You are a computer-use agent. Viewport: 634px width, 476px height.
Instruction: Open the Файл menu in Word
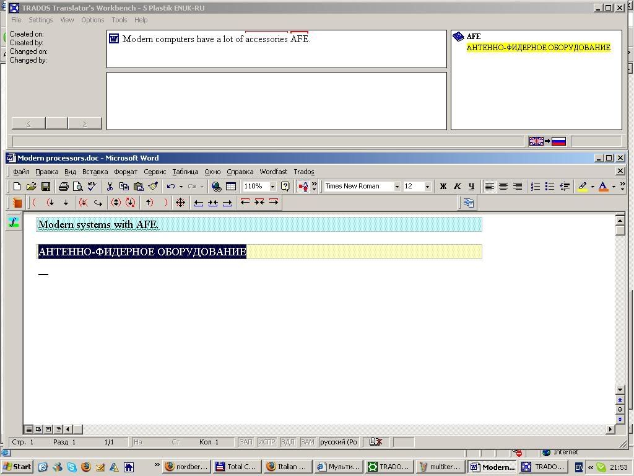(21, 172)
